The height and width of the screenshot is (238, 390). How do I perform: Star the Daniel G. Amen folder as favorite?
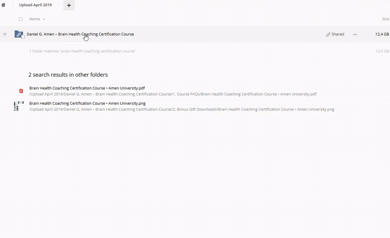click(5, 34)
